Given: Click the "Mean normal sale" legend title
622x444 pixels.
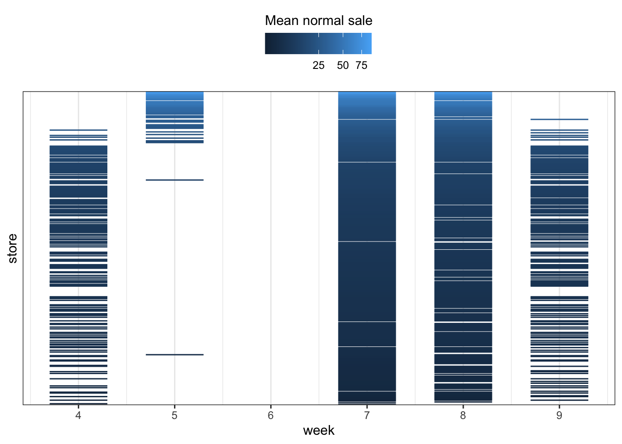Looking at the screenshot, I should pyautogui.click(x=318, y=21).
